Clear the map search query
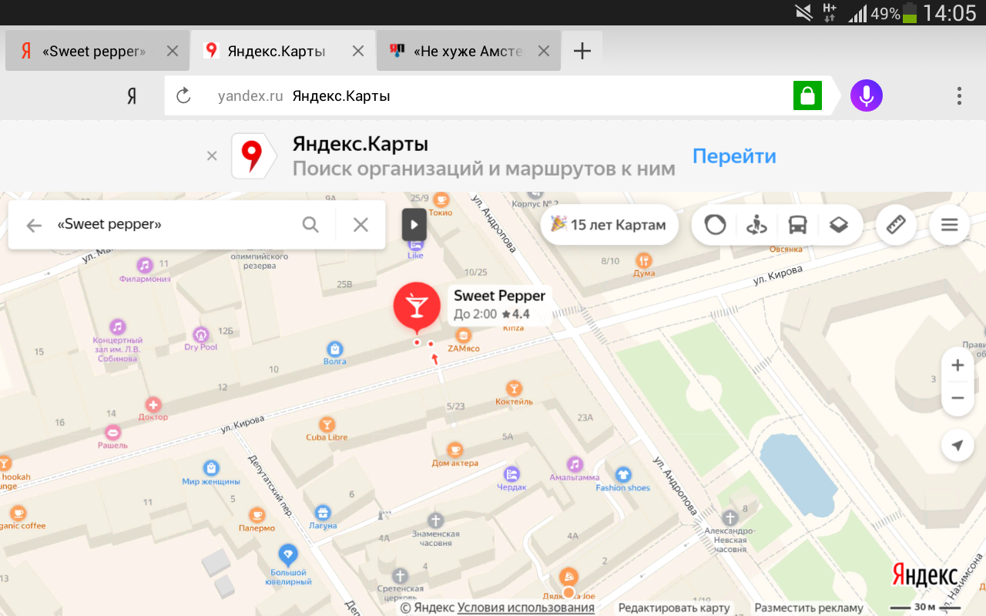The image size is (986, 616). click(x=361, y=225)
